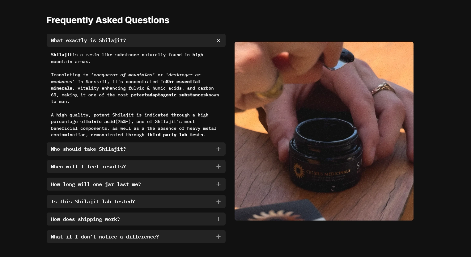The width and height of the screenshot is (471, 257).
Task: Show the 'How does shipping work?' answer
Action: 136,219
